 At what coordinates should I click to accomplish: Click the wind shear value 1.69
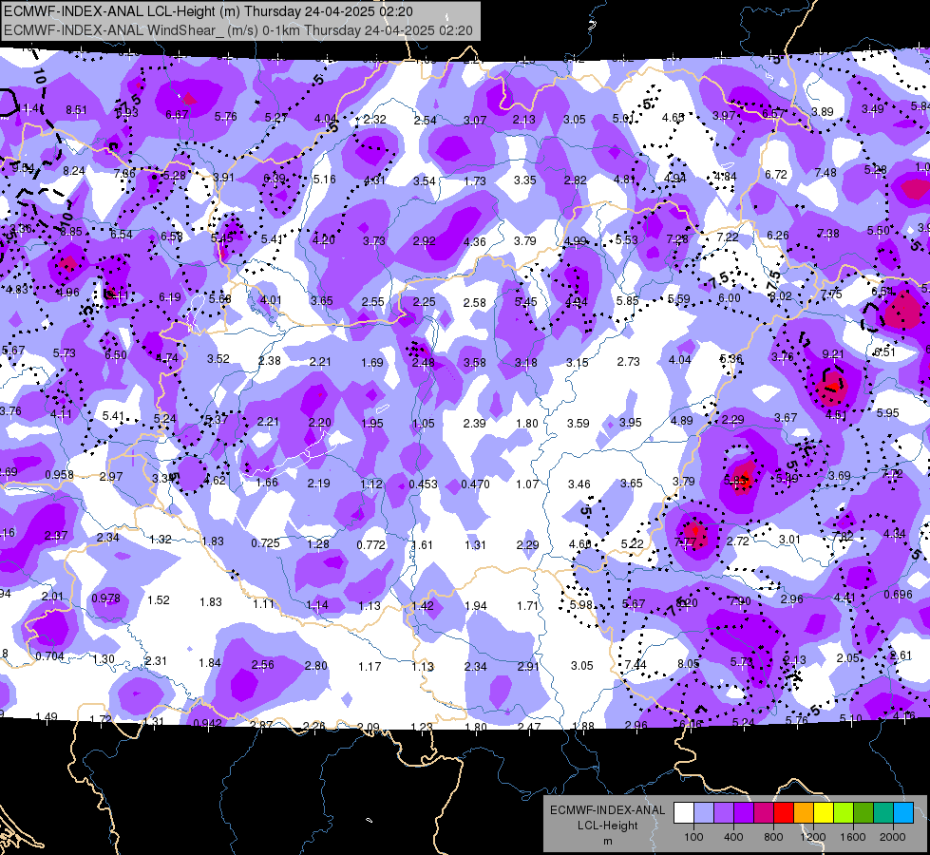(x=371, y=363)
